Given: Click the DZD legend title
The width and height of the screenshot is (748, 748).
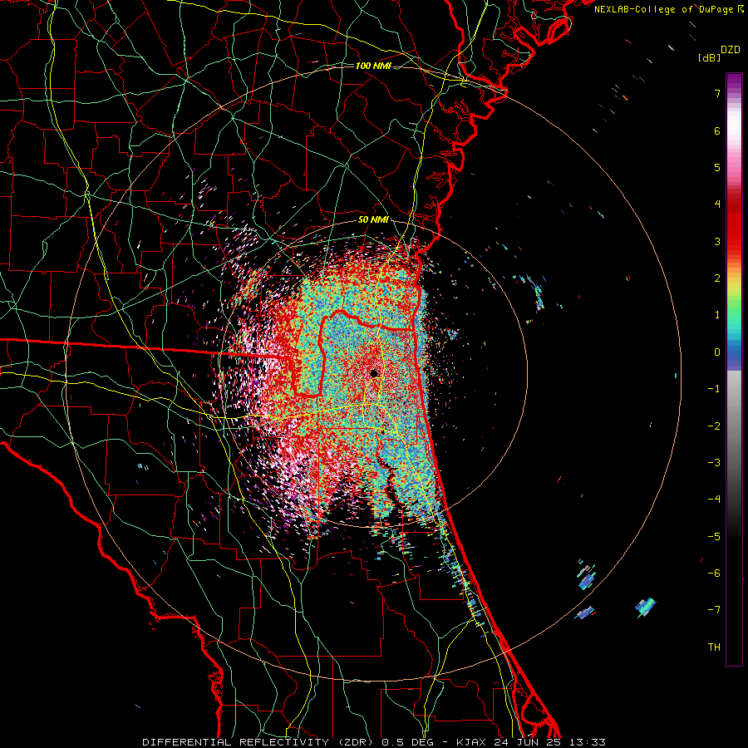Looking at the screenshot, I should point(731,50).
